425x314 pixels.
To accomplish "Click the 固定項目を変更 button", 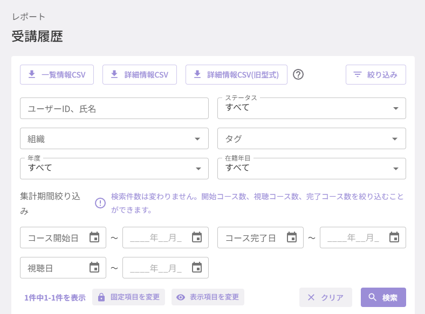I will point(128,297).
